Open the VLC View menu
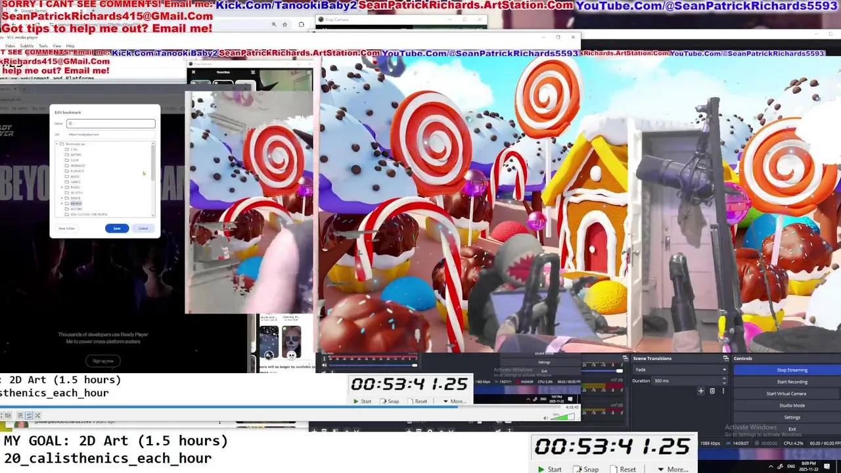 pos(57,46)
